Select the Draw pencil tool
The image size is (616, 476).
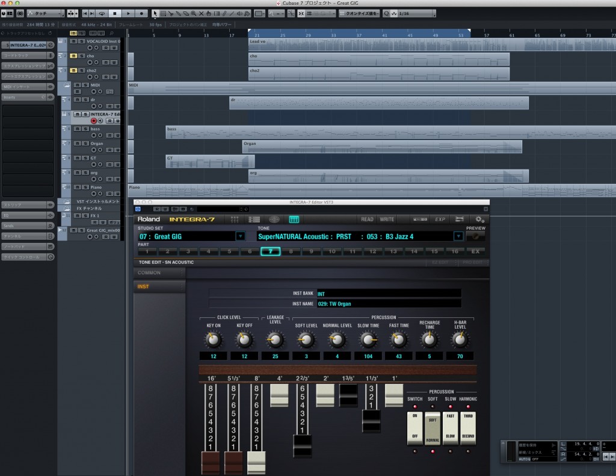224,13
